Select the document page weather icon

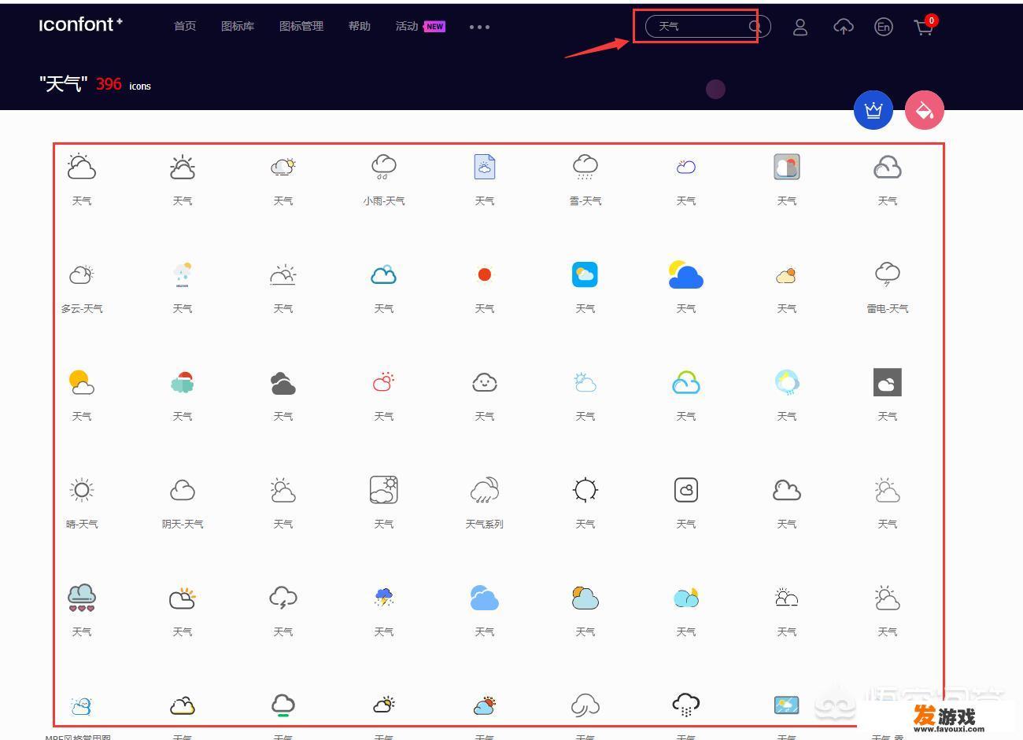[485, 167]
